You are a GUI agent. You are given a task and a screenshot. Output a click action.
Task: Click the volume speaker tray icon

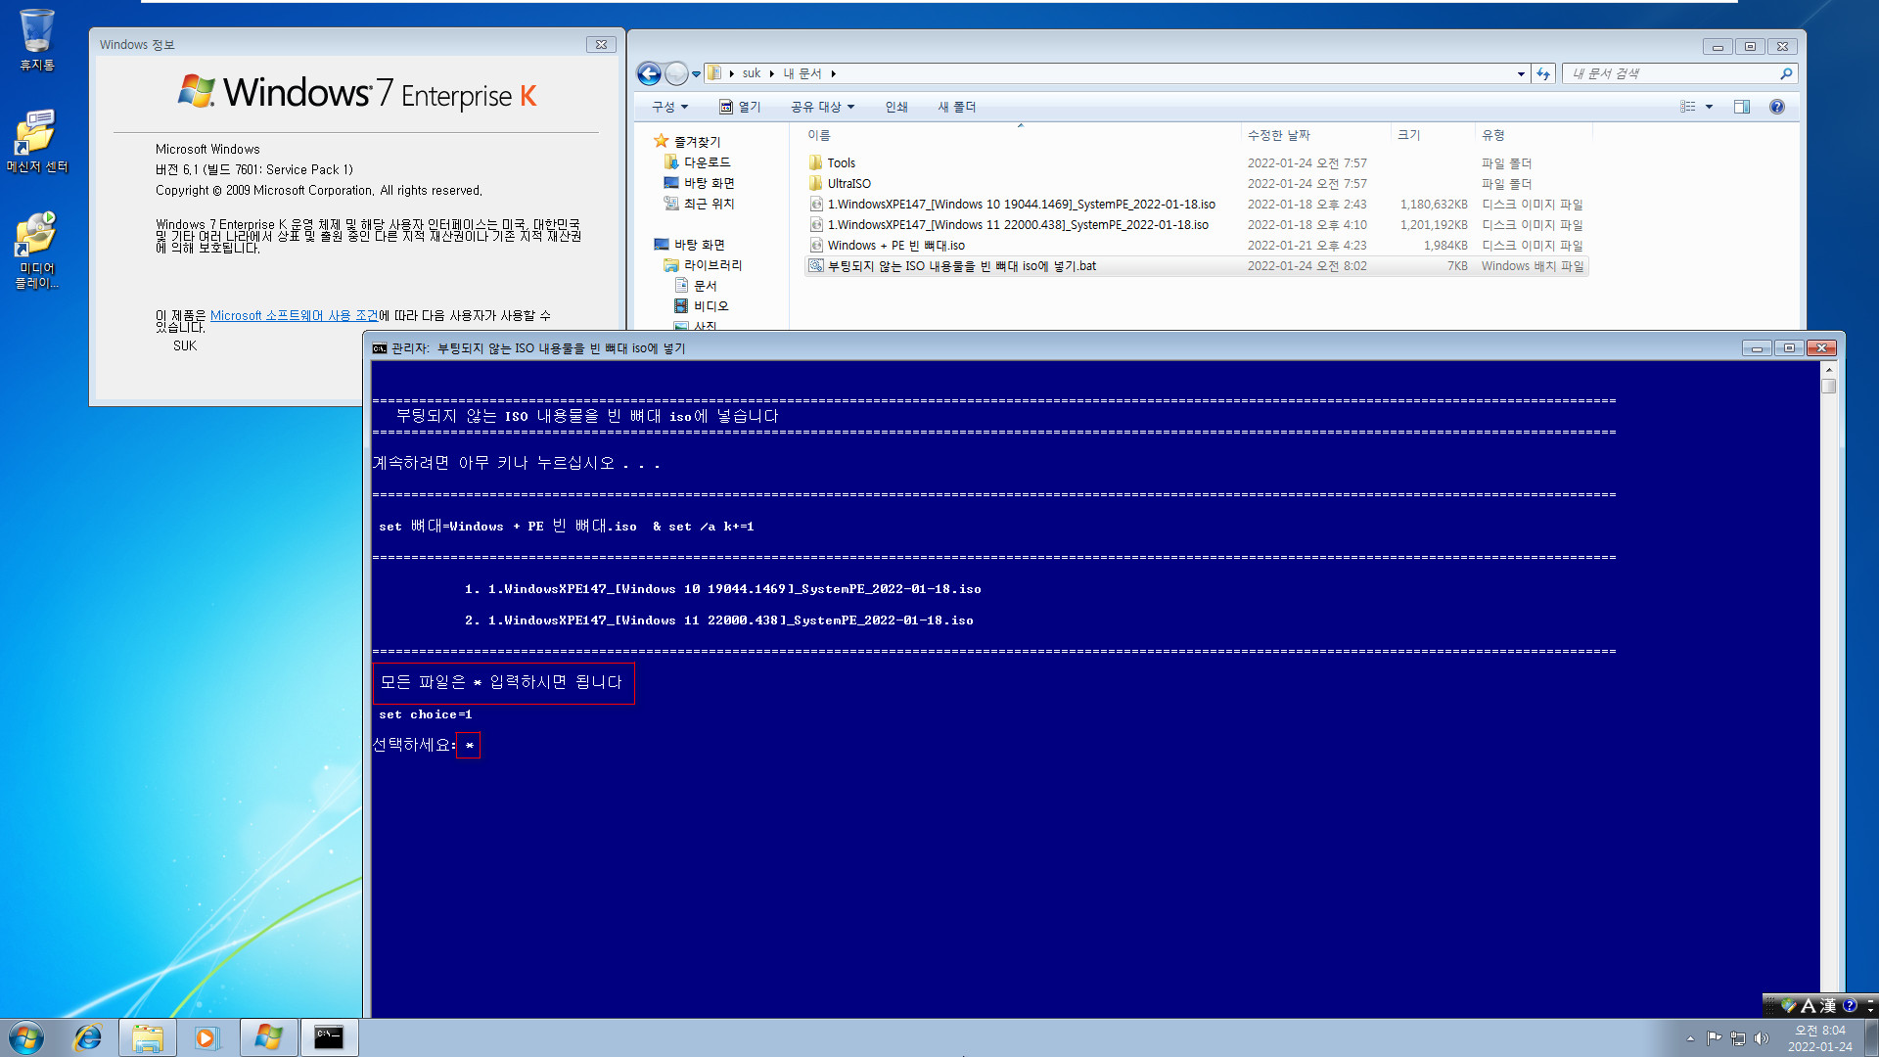[x=1763, y=1038]
